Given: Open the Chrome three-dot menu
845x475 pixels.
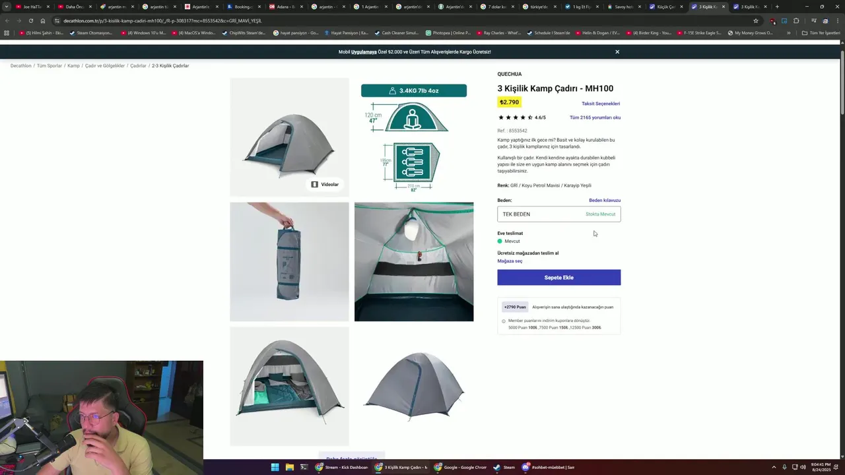Looking at the screenshot, I should 837,20.
